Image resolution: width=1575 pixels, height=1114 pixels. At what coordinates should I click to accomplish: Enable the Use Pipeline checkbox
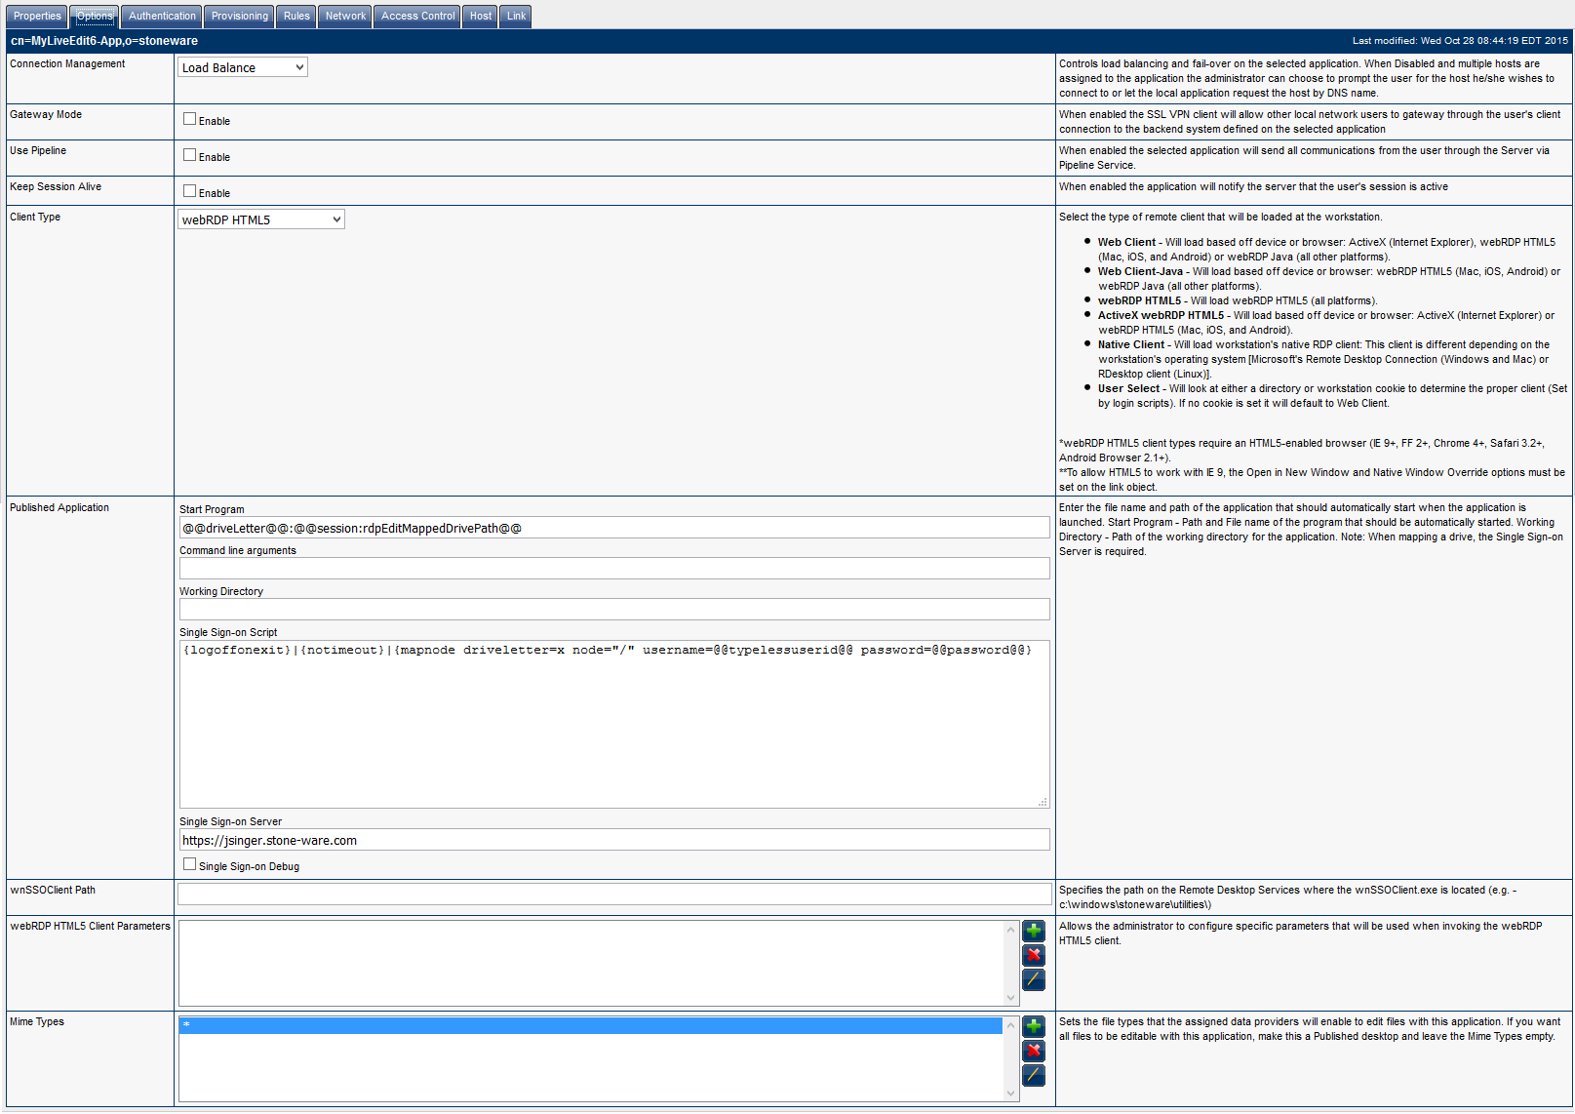click(x=190, y=155)
